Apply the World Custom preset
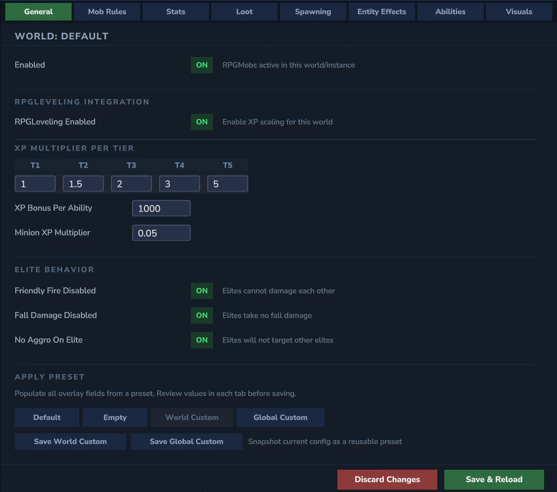 pyautogui.click(x=192, y=418)
